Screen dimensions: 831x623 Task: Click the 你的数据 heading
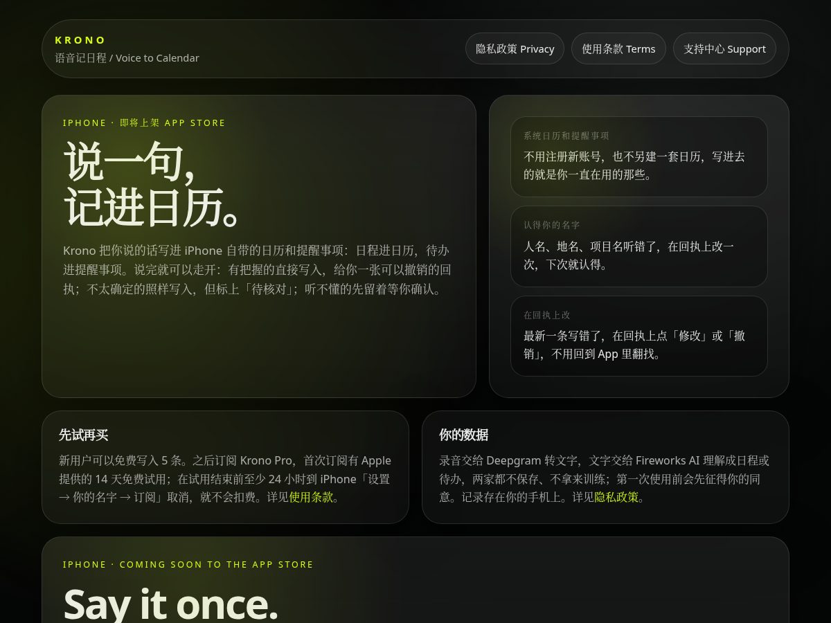[x=464, y=435]
